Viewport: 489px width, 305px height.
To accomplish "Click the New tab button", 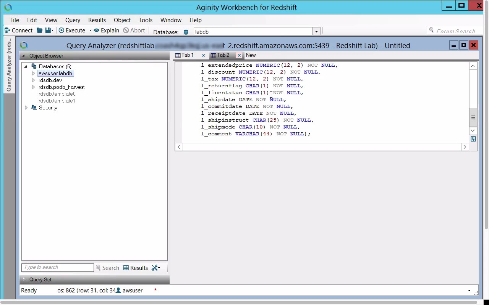I will point(251,55).
